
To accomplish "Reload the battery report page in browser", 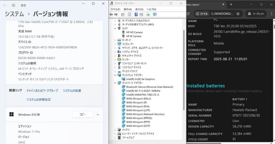I will (188, 14).
